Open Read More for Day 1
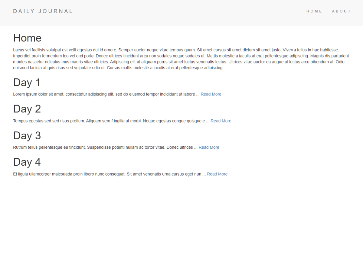The height and width of the screenshot is (266, 363). point(211,94)
